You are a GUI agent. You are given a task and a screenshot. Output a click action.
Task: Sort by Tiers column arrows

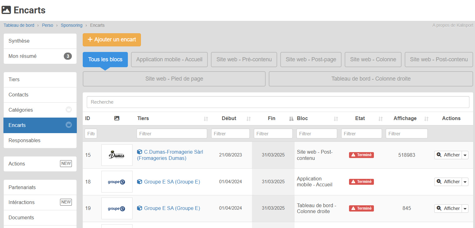pyautogui.click(x=206, y=119)
